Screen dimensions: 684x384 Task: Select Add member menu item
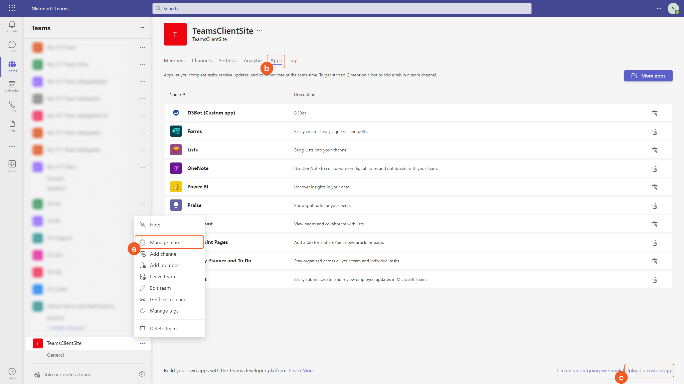coord(169,265)
